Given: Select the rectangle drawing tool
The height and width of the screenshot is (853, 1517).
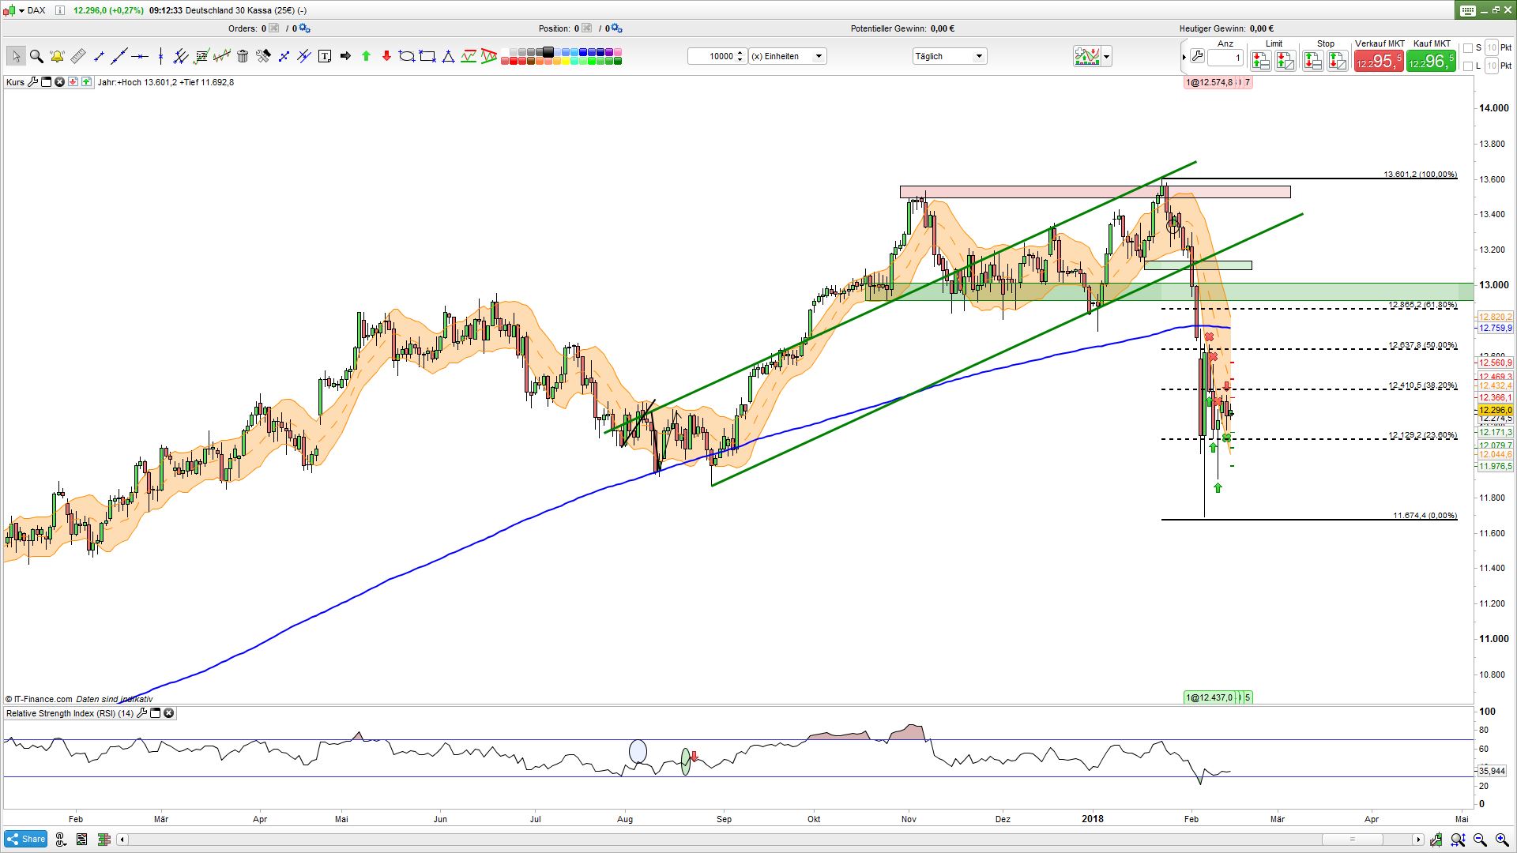Looking at the screenshot, I should pyautogui.click(x=427, y=56).
